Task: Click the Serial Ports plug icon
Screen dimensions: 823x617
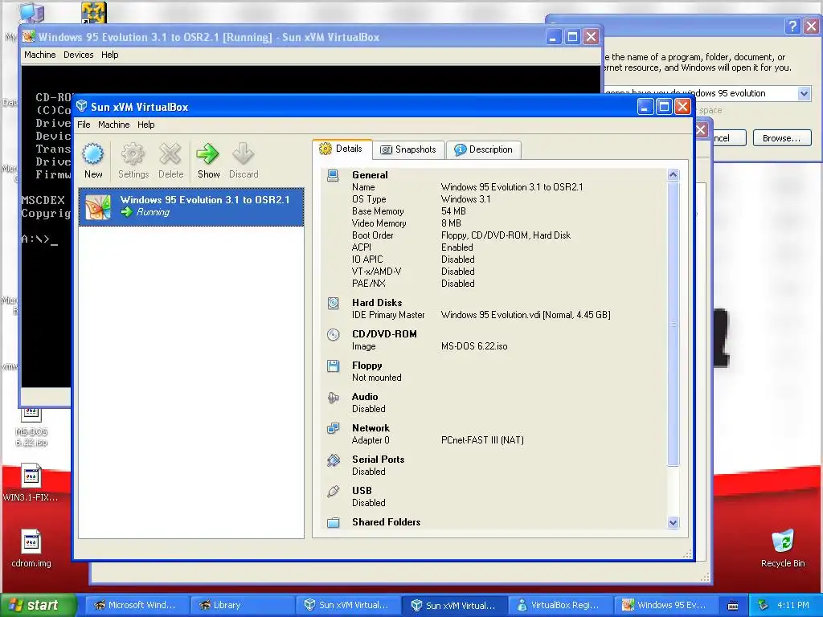Action: point(334,460)
